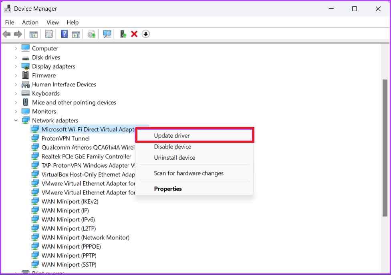Choose Uninstall device in context menu
391x275 pixels.
coord(195,157)
